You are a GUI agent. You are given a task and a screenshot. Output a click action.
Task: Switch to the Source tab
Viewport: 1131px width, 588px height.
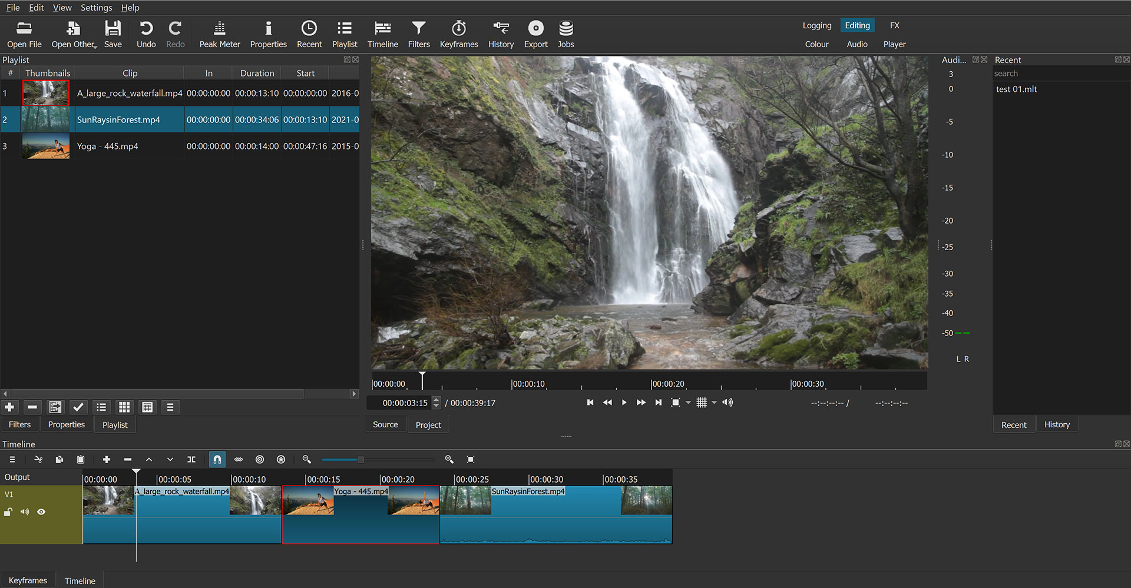pos(385,424)
